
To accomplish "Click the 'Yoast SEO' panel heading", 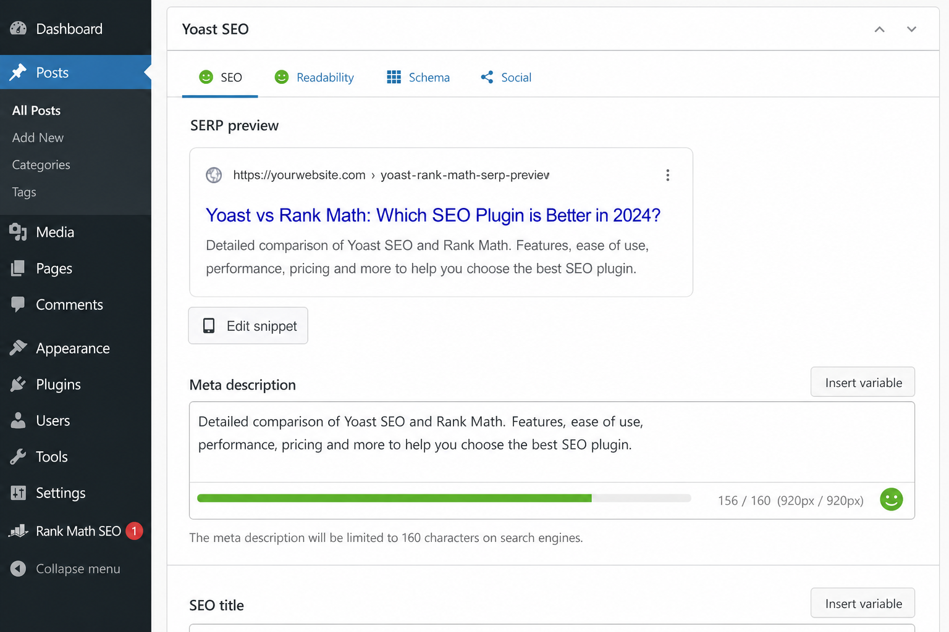I will coord(215,29).
